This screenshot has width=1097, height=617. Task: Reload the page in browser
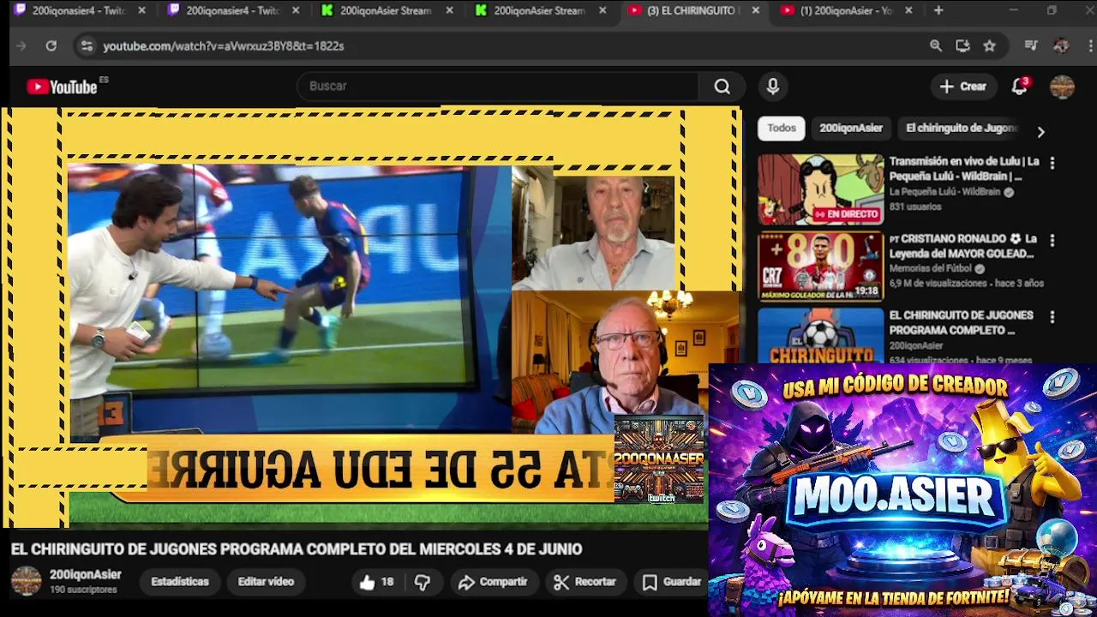pyautogui.click(x=51, y=46)
